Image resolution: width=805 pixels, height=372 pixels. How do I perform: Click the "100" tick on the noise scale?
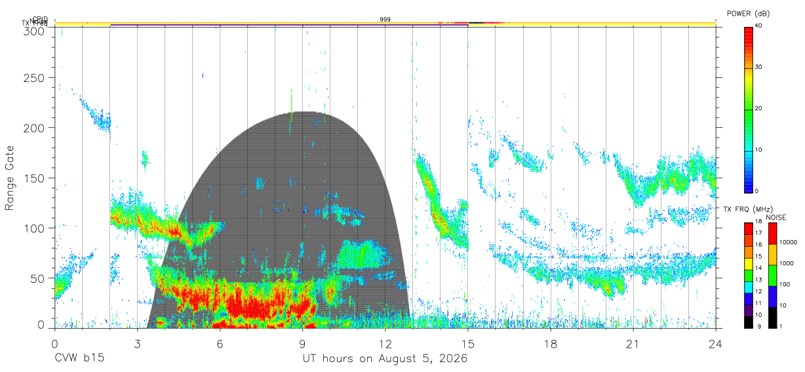coord(785,285)
